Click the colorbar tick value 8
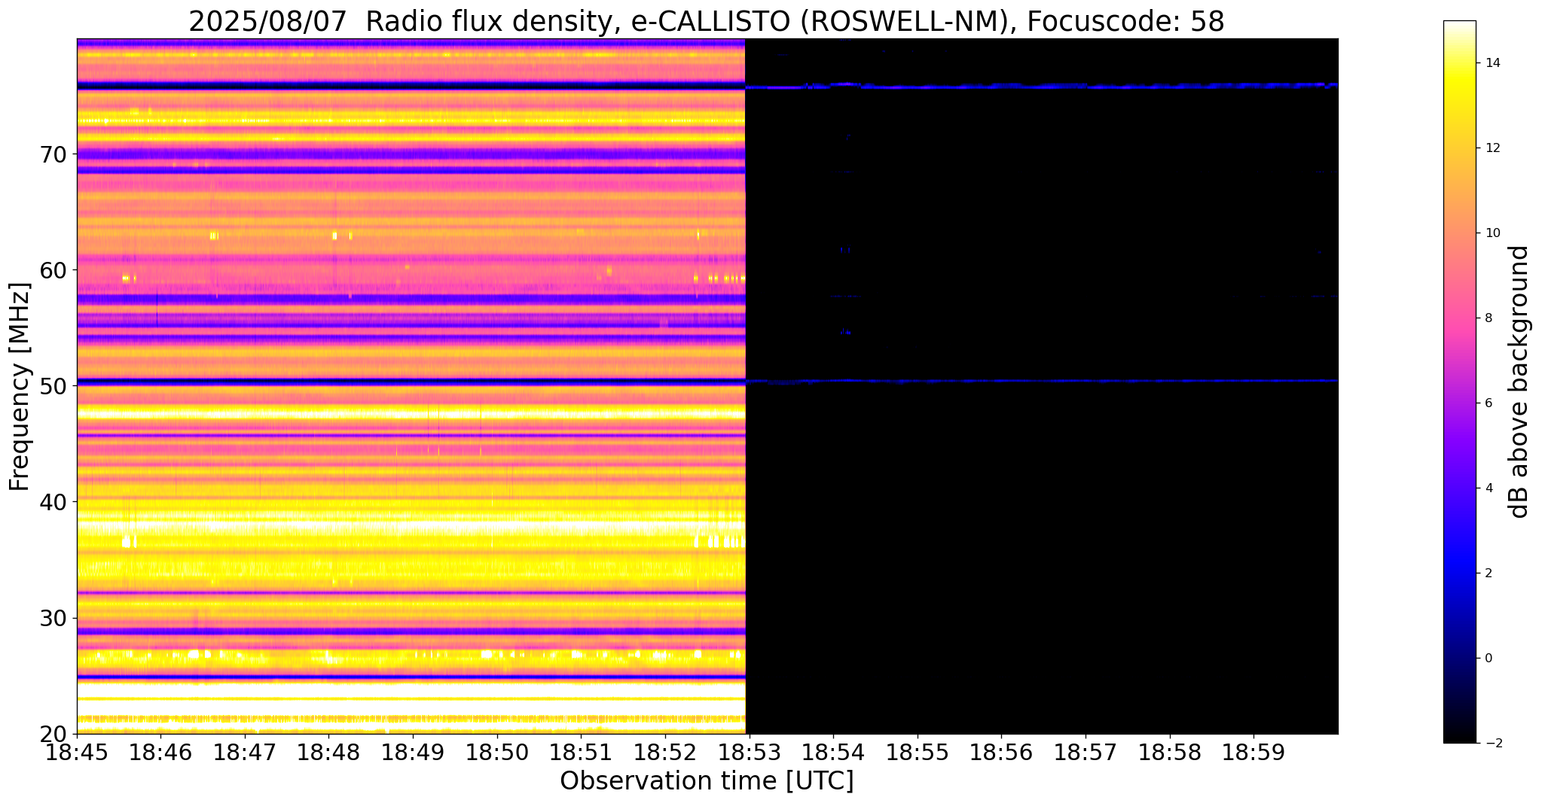The height and width of the screenshot is (803, 1542). [x=1487, y=318]
